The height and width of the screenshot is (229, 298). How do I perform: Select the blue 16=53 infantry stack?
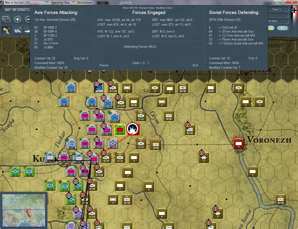point(107,103)
